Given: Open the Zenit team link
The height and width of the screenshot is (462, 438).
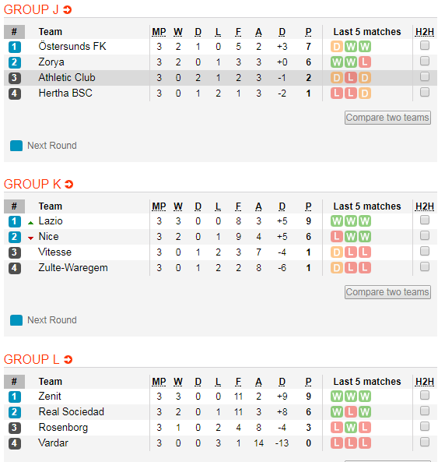Looking at the screenshot, I should tap(50, 397).
